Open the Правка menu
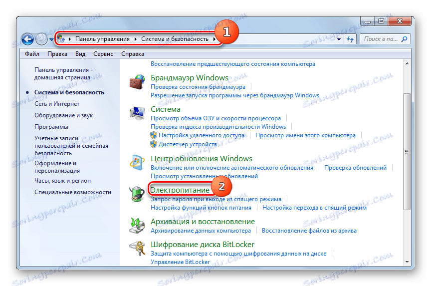Viewport: 431px width, 286px height. [x=57, y=54]
